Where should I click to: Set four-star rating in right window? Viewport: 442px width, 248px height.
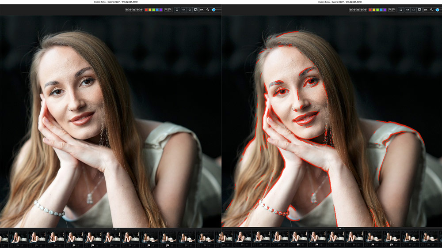point(362,10)
